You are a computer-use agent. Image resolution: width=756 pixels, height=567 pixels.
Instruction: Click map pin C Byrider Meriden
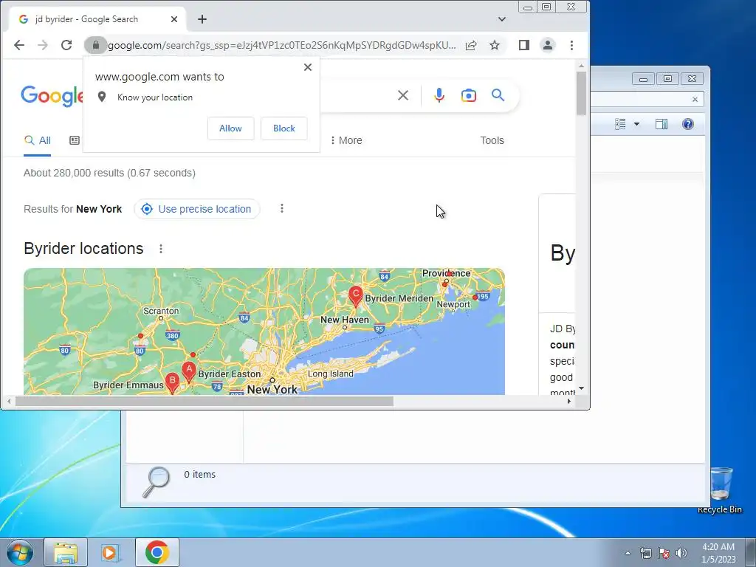point(355,297)
